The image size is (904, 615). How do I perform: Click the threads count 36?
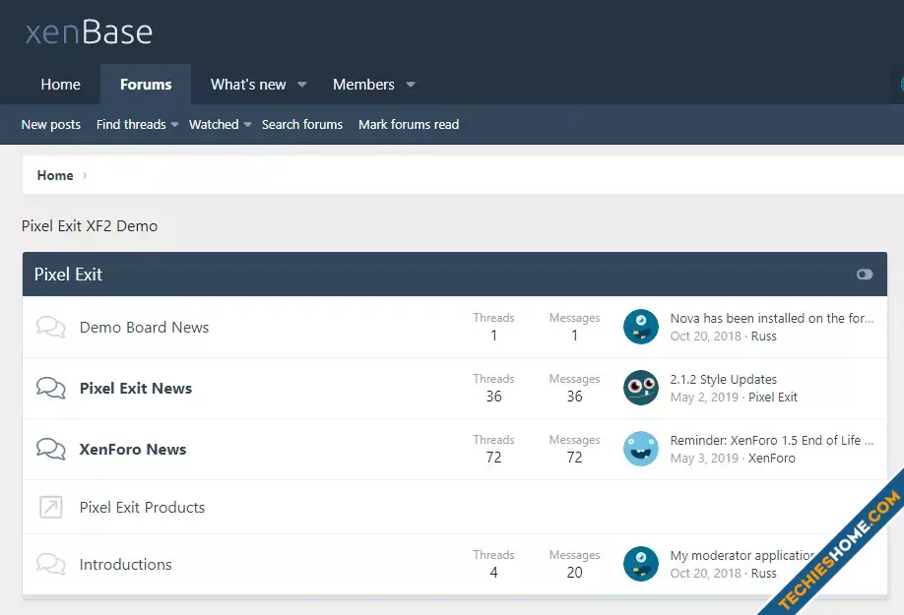click(x=493, y=397)
